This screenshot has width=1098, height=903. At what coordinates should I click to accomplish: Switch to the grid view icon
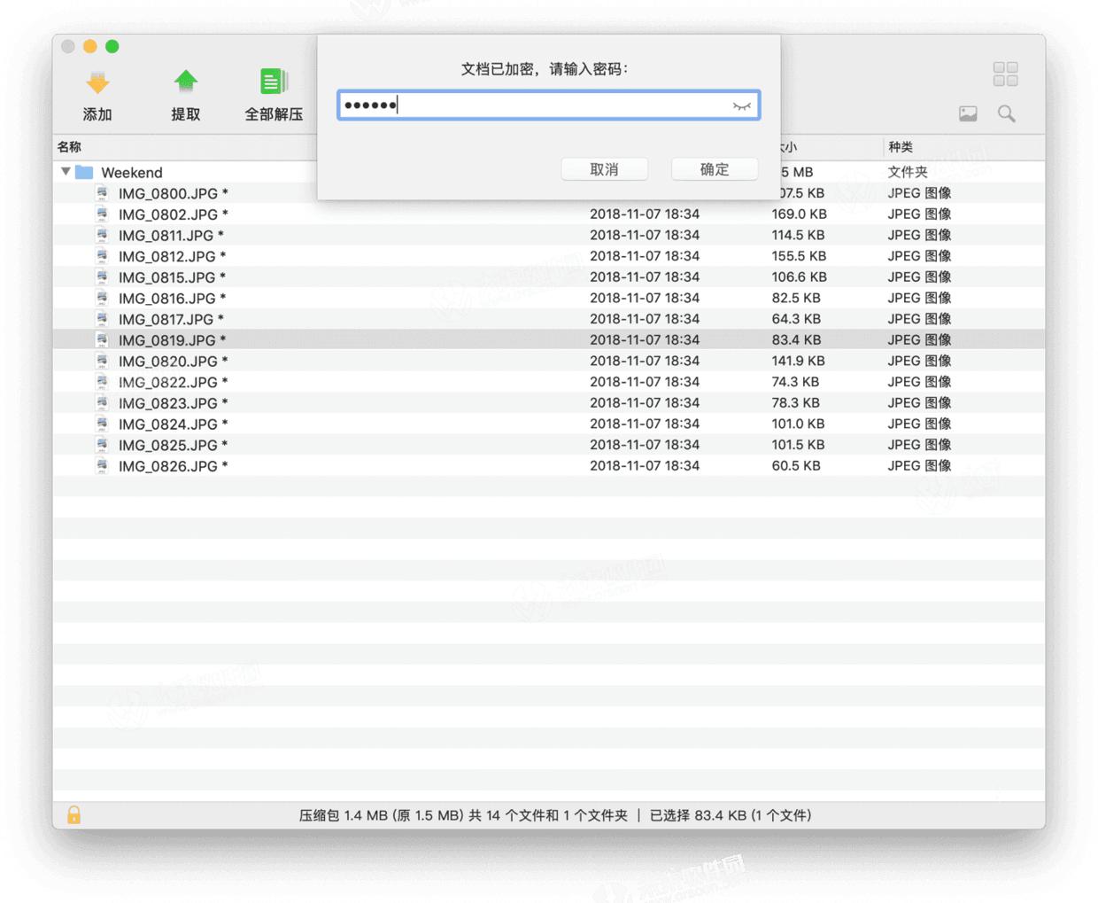1005,74
